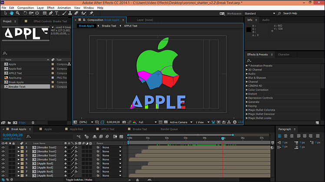This screenshot has width=325, height=182.
Task: Click the composition flowchart icon in viewer
Action: (x=229, y=122)
